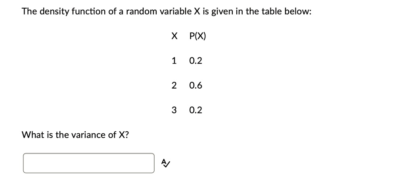Click the word "What" in the question
The width and height of the screenshot is (406, 178).
click(x=32, y=135)
